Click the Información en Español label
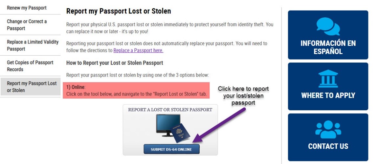This screenshot has width=380, height=164. [328, 47]
